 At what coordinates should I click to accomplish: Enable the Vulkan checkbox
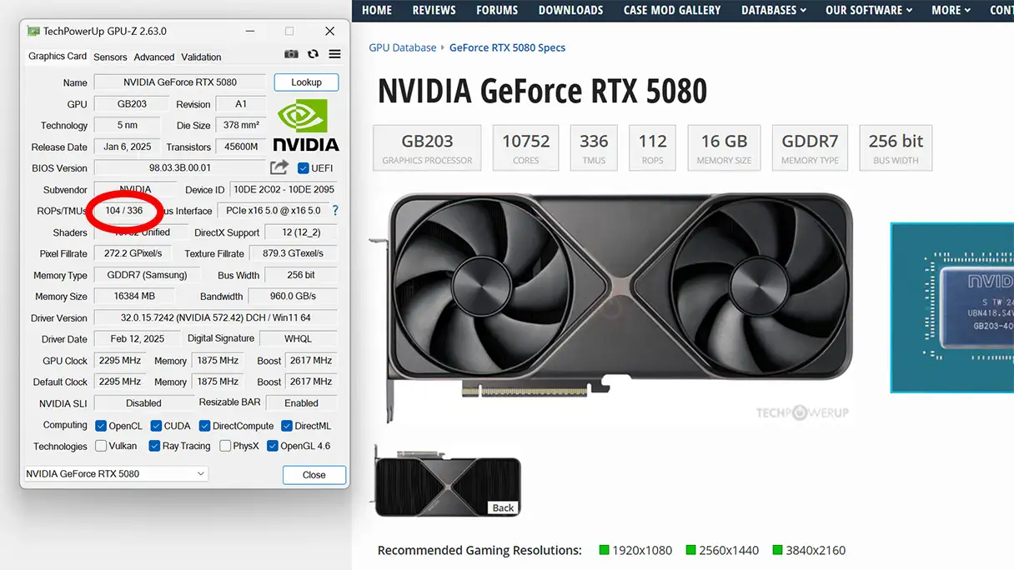tap(101, 446)
